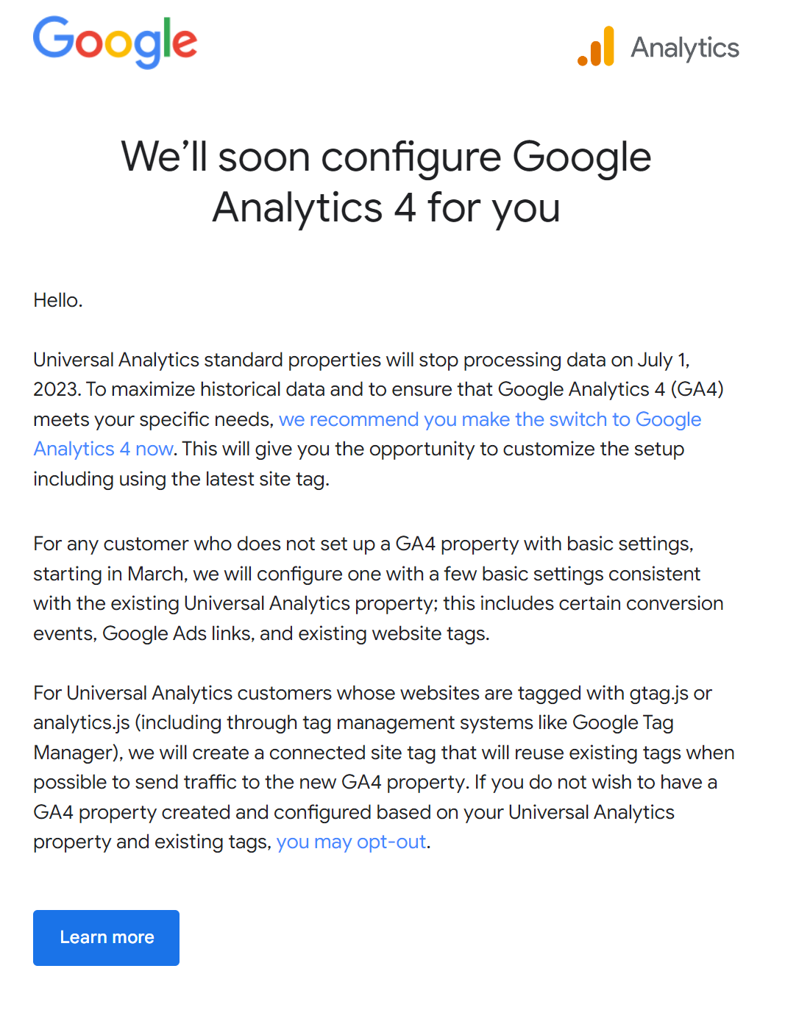Screen dimensions: 785x1013
Task: Click the Analytics wordmark text
Action: tap(685, 48)
